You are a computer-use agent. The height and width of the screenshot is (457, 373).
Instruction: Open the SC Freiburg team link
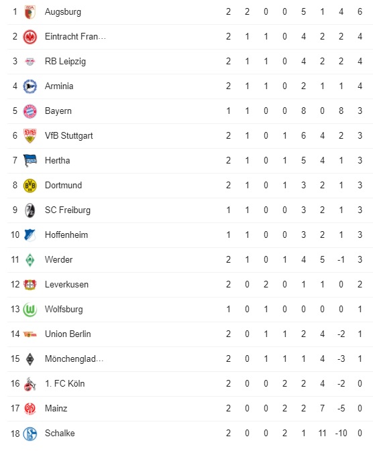[68, 210]
